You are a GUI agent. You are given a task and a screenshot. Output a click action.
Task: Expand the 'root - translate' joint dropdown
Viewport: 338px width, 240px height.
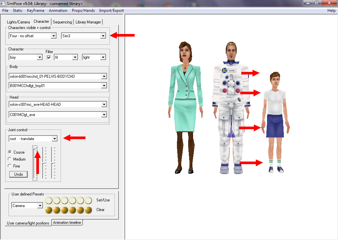(x=54, y=139)
